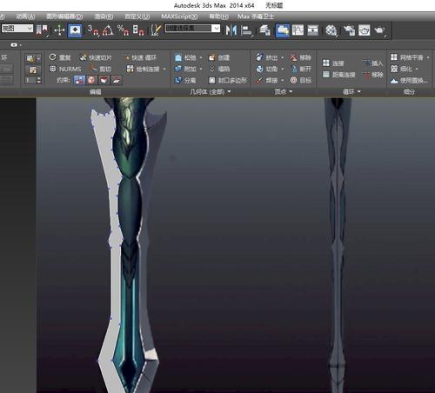The width and height of the screenshot is (435, 393).
Task: Expand the 附加 dropdown arrow
Action: pyautogui.click(x=201, y=69)
